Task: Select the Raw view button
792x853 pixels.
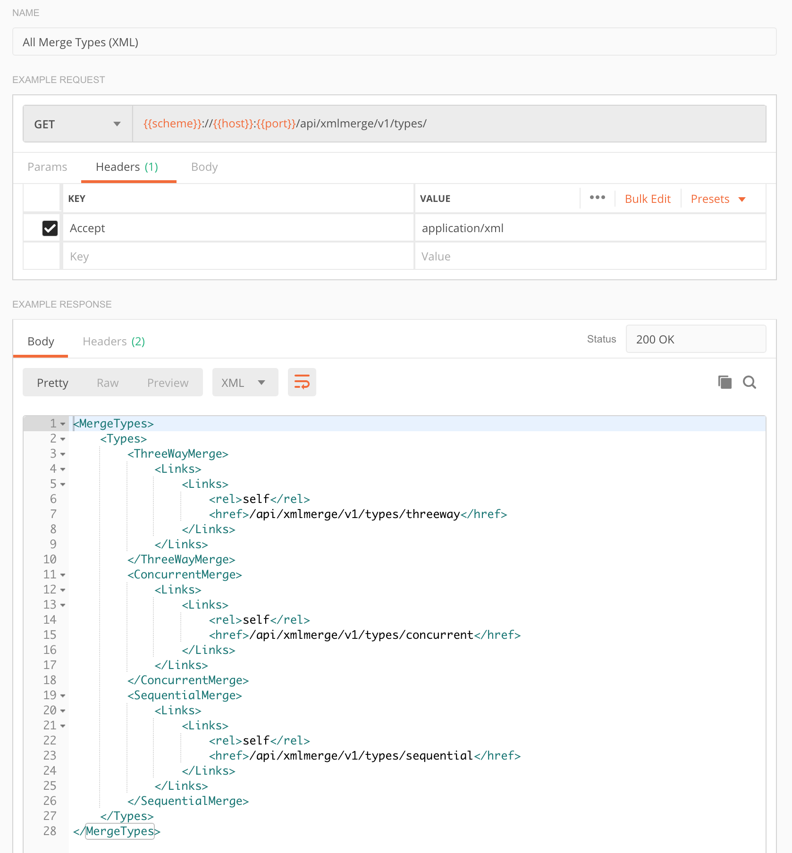Action: point(108,383)
